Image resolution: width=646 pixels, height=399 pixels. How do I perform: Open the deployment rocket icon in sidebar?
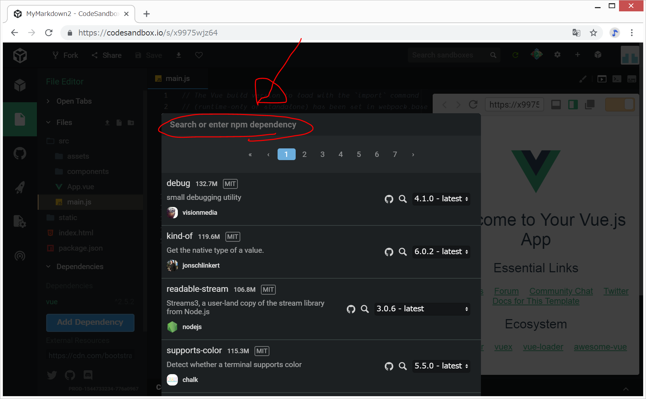[x=20, y=187]
